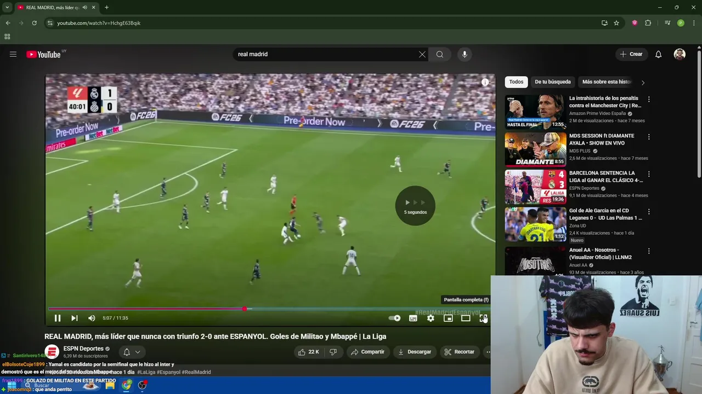This screenshot has width=702, height=394.
Task: Open options for 'BARCELONA SENTENCIA LA LIGA' video
Action: coord(649,174)
